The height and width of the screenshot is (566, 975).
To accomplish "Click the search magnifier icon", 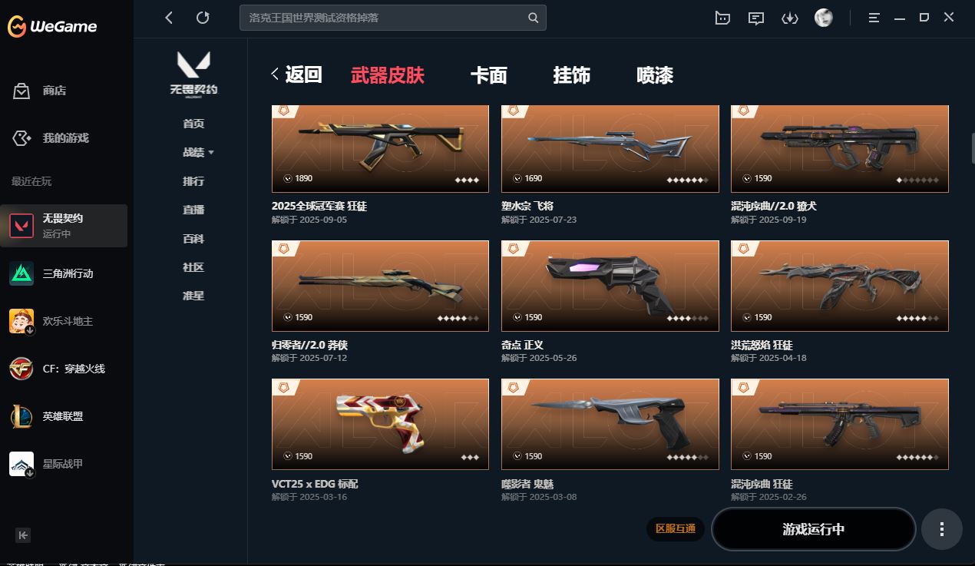I will tap(534, 18).
